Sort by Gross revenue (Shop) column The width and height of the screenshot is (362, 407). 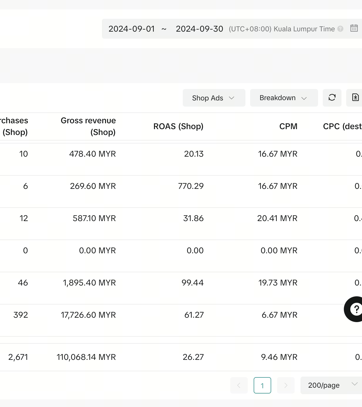(88, 126)
